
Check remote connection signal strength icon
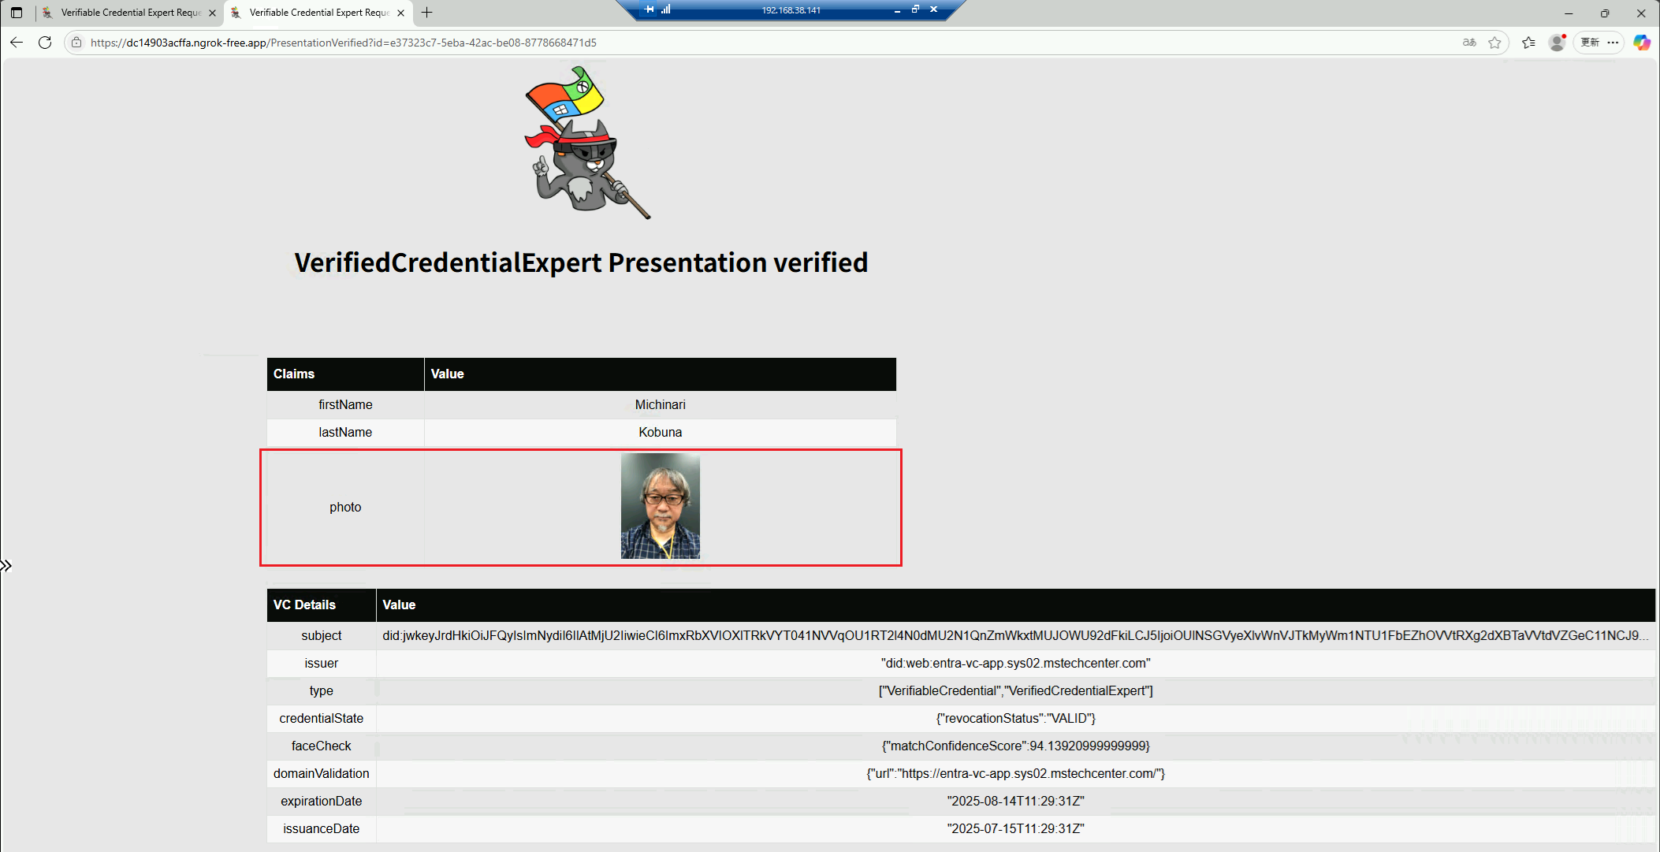666,9
